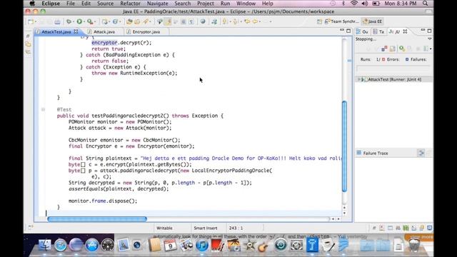Image resolution: width=457 pixels, height=257 pixels.
Task: Click the Open Type toolbar icon
Action: [129, 21]
